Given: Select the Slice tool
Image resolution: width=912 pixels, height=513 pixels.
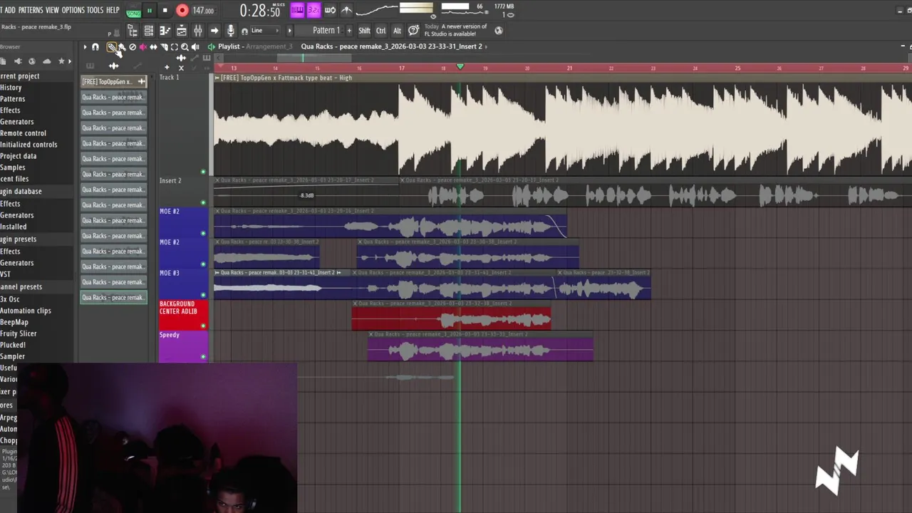Looking at the screenshot, I should [x=164, y=48].
